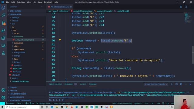
Task: Open the Accounts menu icon
Action: (x=3, y=90)
